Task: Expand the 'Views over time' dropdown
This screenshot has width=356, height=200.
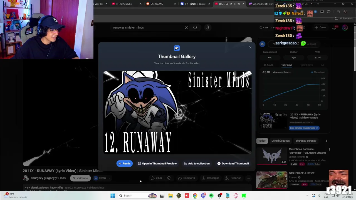Action: [x=282, y=72]
